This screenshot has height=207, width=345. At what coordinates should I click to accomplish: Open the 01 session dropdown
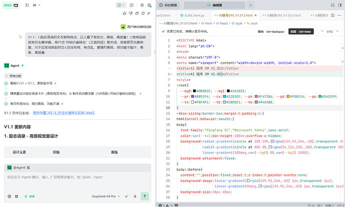click(x=36, y=5)
